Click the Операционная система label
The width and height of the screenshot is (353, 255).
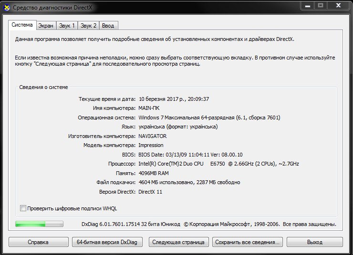[107, 118]
